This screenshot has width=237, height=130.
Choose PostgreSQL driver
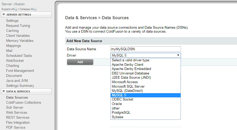pos(146,113)
